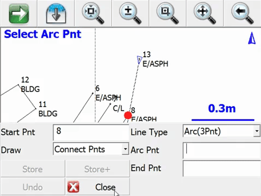Click the blue north arrow icon

tap(252, 38)
